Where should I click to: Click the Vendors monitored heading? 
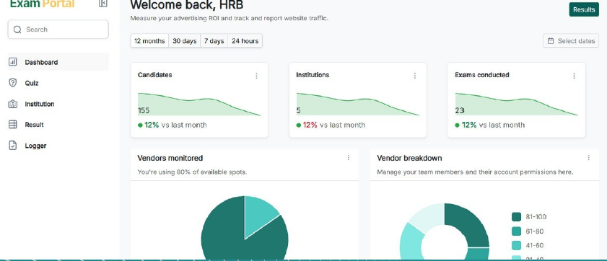(170, 158)
